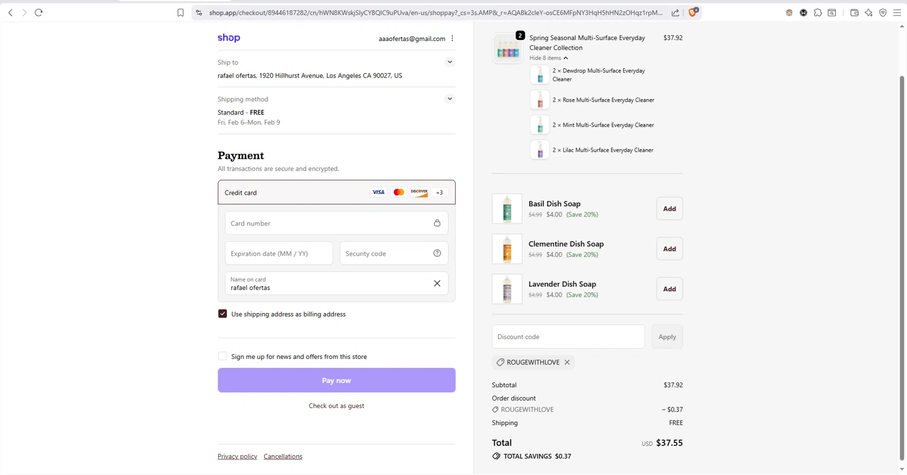Click the Rose Multi-Surface Cleaner thumbnail
Screen dimensions: 907x475
click(539, 100)
